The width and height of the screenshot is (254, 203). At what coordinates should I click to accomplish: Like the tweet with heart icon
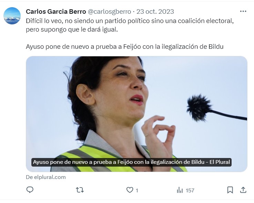(x=130, y=190)
